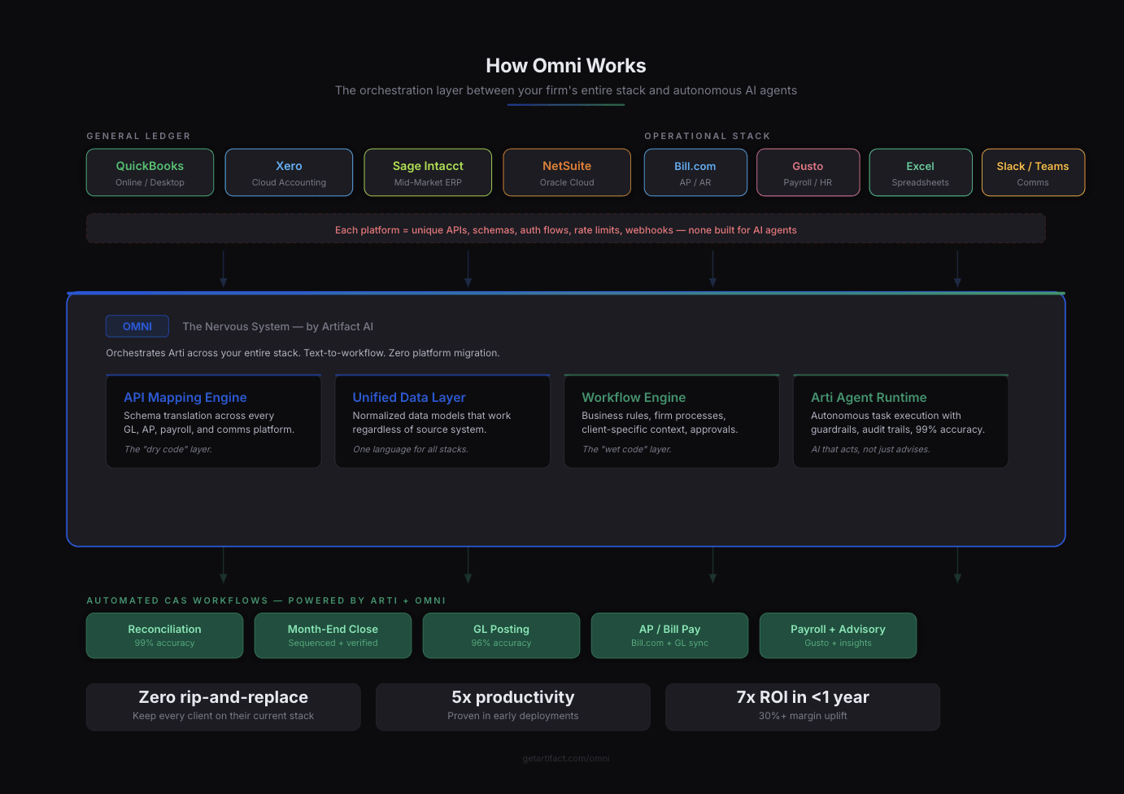Click the Reconciliation 99% accuracy tile

pos(164,635)
